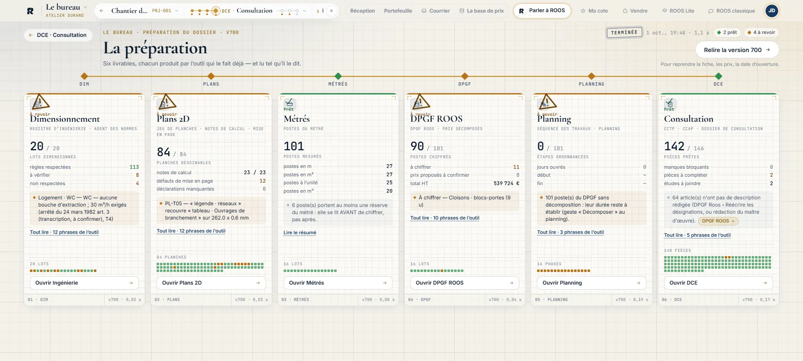Open the Ma cote star item
This screenshot has height=361, width=803.
(x=594, y=11)
